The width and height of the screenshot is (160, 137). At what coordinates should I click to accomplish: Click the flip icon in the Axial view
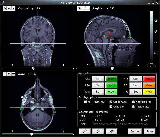tap(9, 74)
